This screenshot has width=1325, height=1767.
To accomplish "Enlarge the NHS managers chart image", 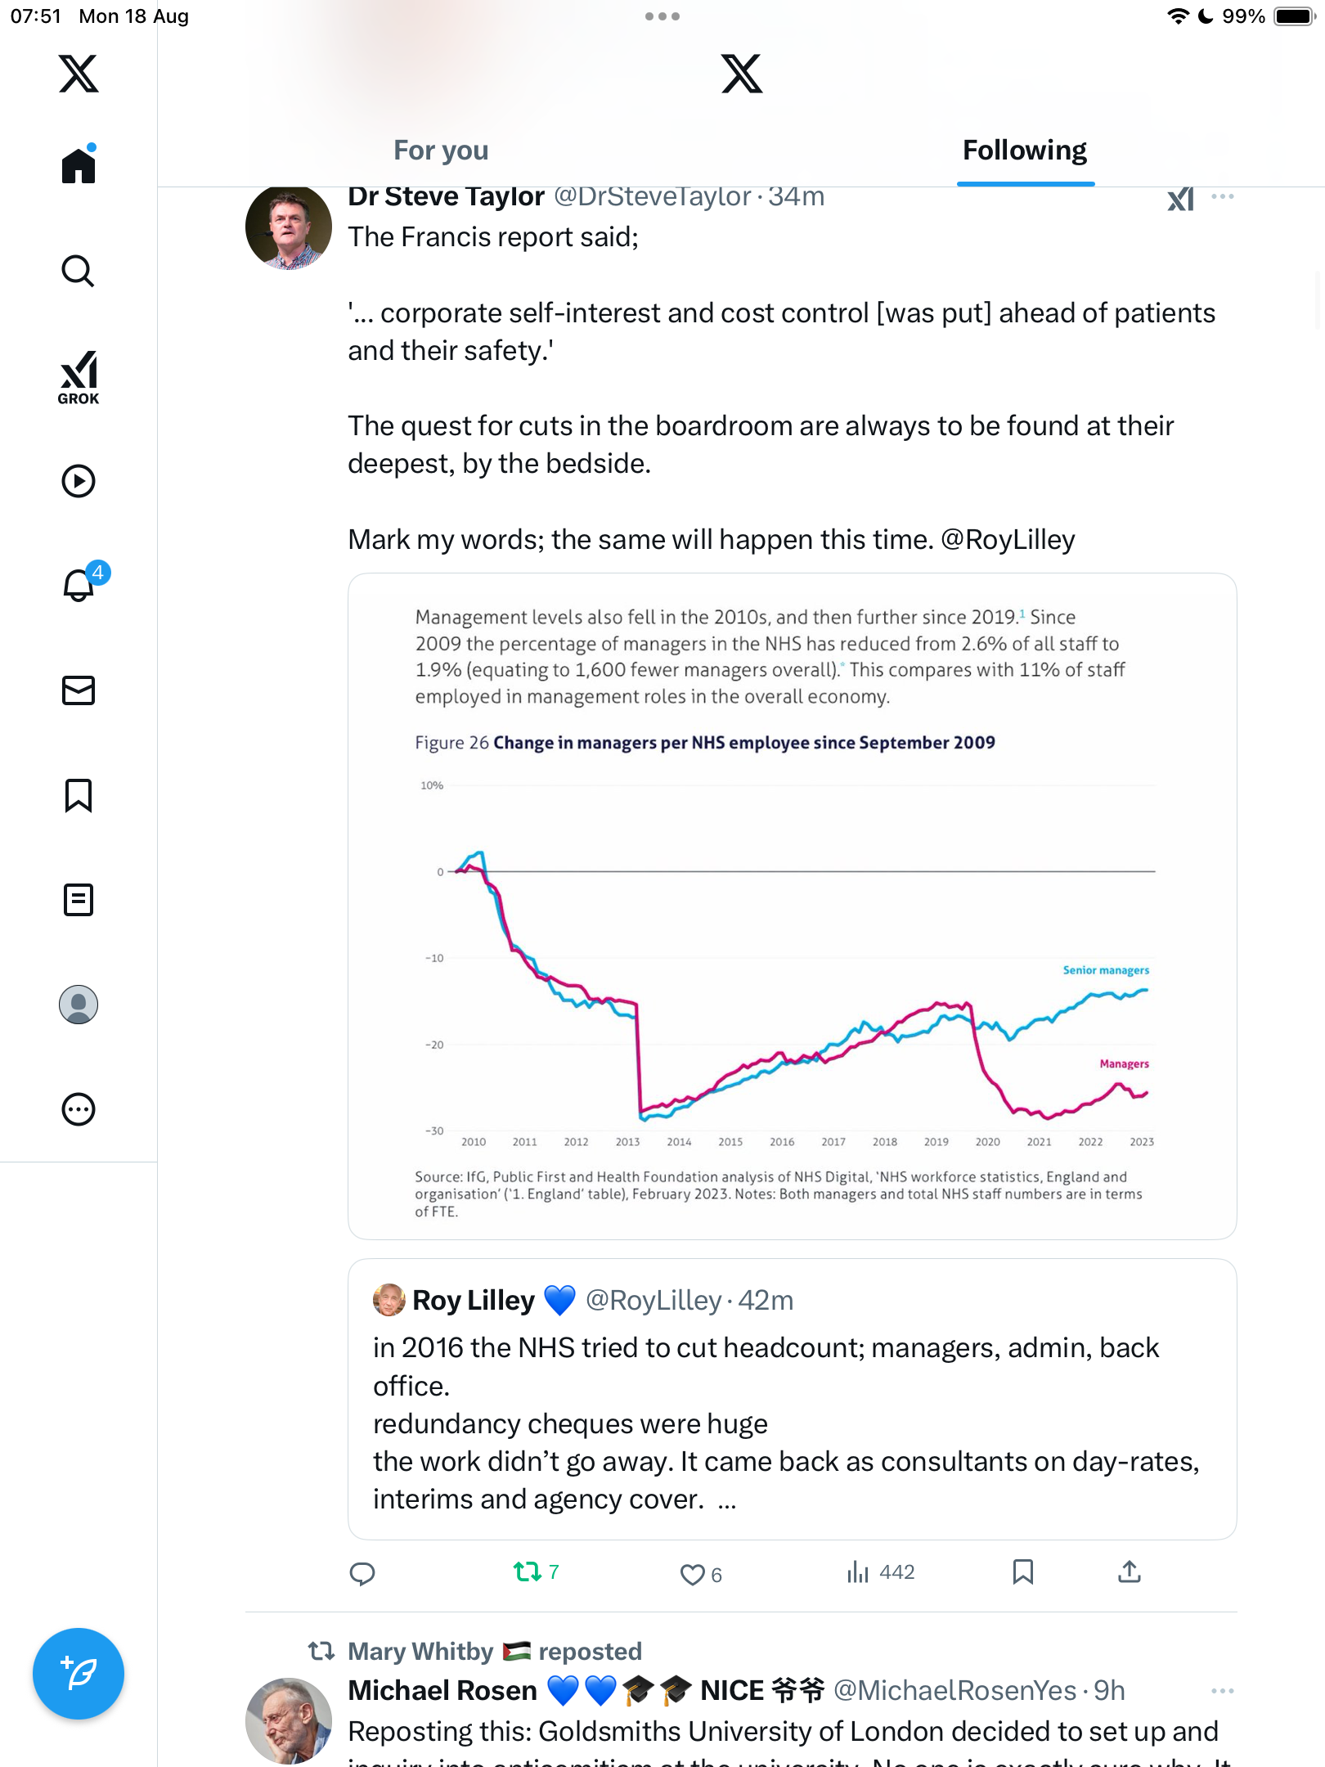I will (x=792, y=906).
